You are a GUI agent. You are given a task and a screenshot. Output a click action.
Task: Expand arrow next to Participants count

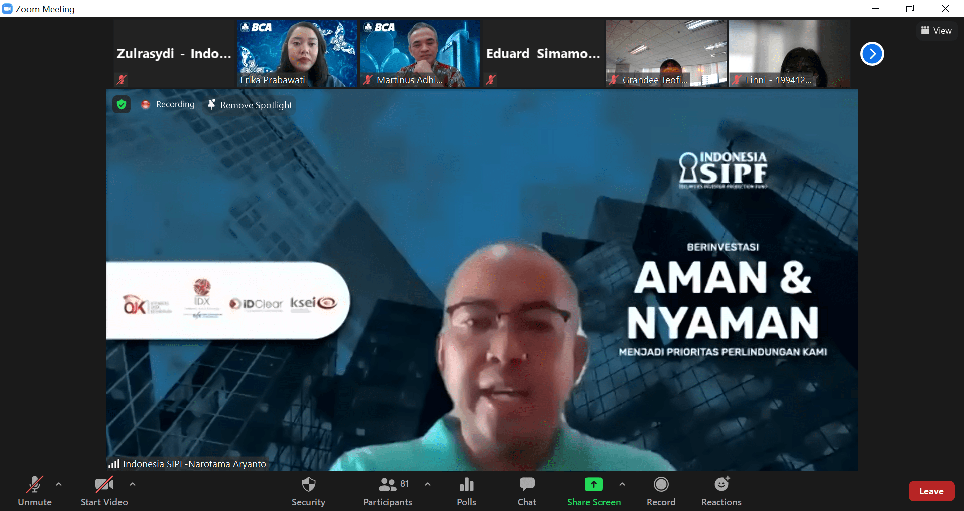click(x=428, y=484)
